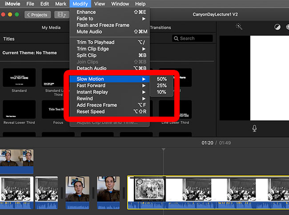The width and height of the screenshot is (289, 215).
Task: Open the File menu
Action: [x=30, y=4]
